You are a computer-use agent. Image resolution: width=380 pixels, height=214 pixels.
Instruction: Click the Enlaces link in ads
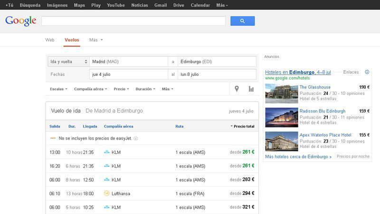(x=351, y=72)
